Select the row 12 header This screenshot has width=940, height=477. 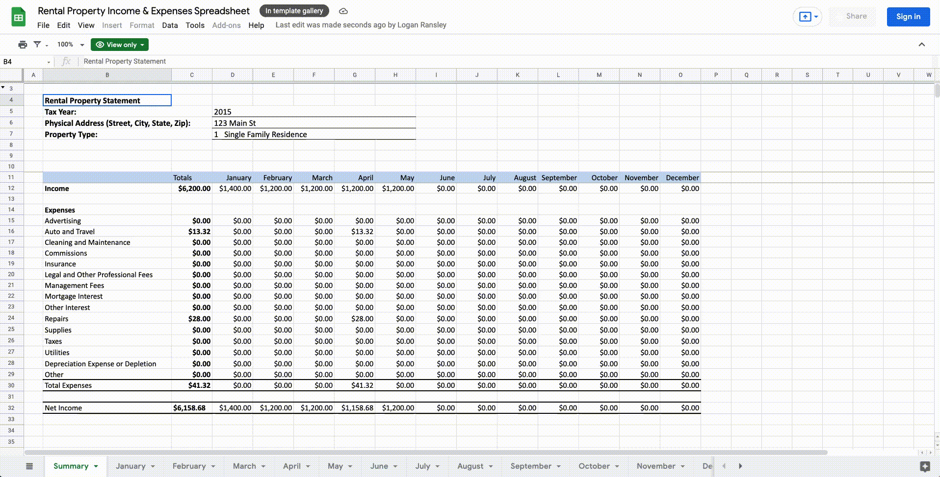pyautogui.click(x=11, y=189)
